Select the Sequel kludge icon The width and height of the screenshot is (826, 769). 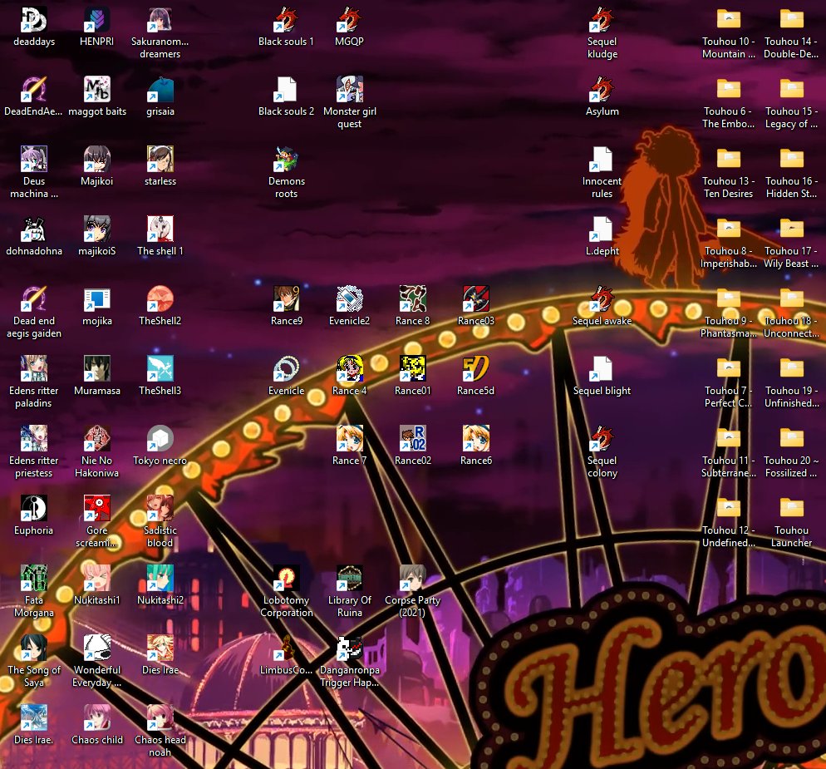coord(602,20)
